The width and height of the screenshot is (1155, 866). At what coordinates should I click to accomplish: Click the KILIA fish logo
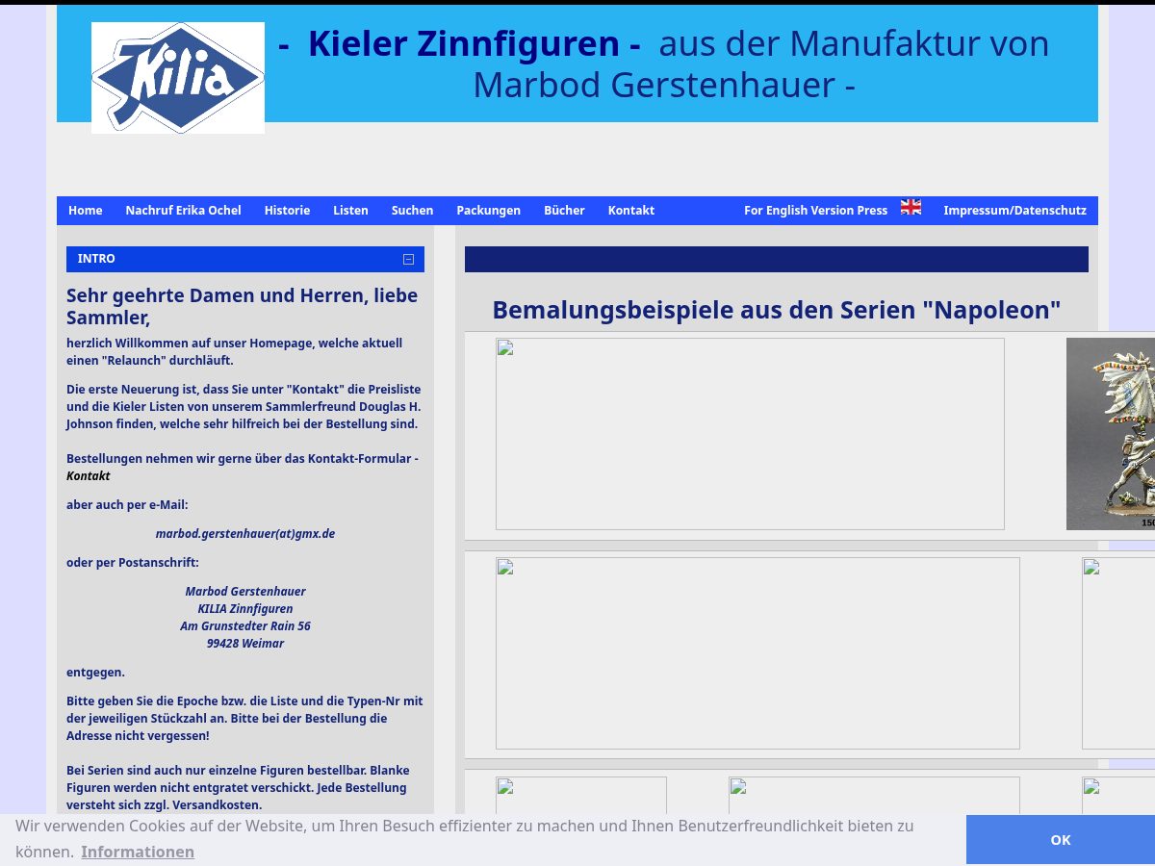coord(178,78)
